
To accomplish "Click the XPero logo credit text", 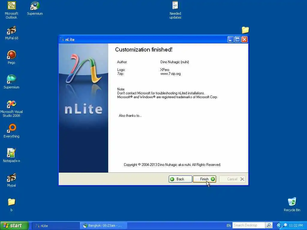I will (x=165, y=69).
